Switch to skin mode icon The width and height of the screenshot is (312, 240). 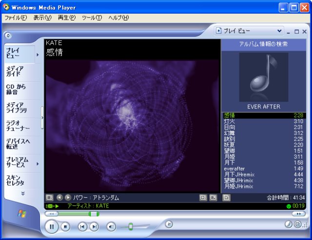click(x=298, y=224)
